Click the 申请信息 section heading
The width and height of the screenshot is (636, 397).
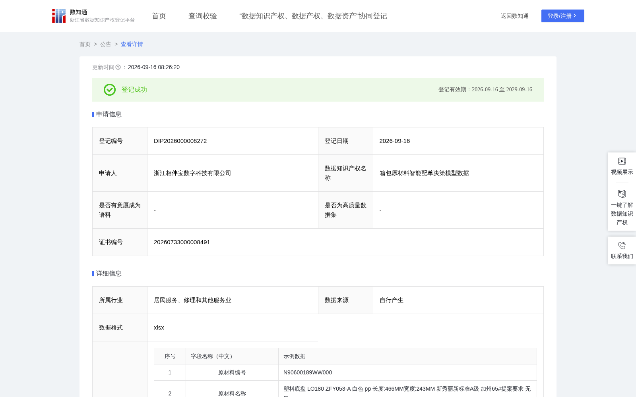109,114
